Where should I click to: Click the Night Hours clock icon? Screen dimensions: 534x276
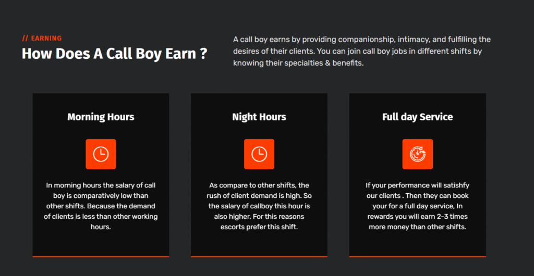259,154
